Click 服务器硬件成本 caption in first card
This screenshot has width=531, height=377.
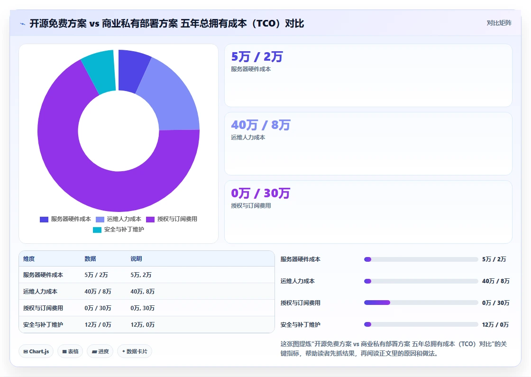pos(251,69)
